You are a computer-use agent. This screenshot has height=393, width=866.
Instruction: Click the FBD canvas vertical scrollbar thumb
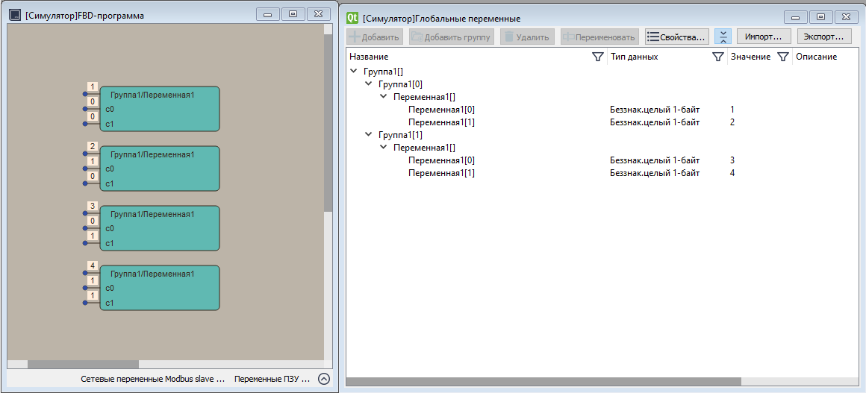[328, 123]
